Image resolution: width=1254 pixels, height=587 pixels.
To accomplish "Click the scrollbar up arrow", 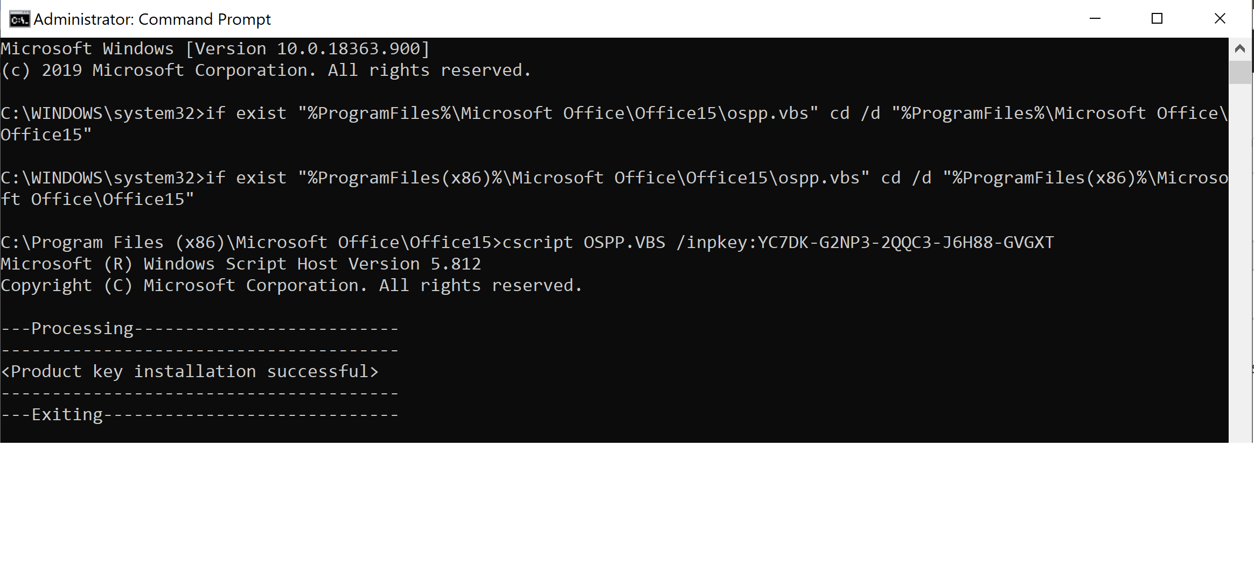I will [x=1239, y=49].
